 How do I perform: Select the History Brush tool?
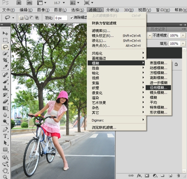tap(5, 95)
